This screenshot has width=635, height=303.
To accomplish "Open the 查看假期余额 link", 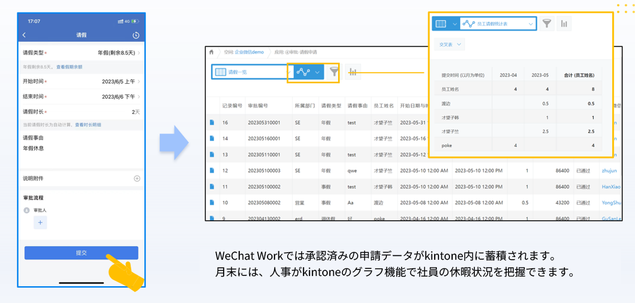I will tap(69, 67).
